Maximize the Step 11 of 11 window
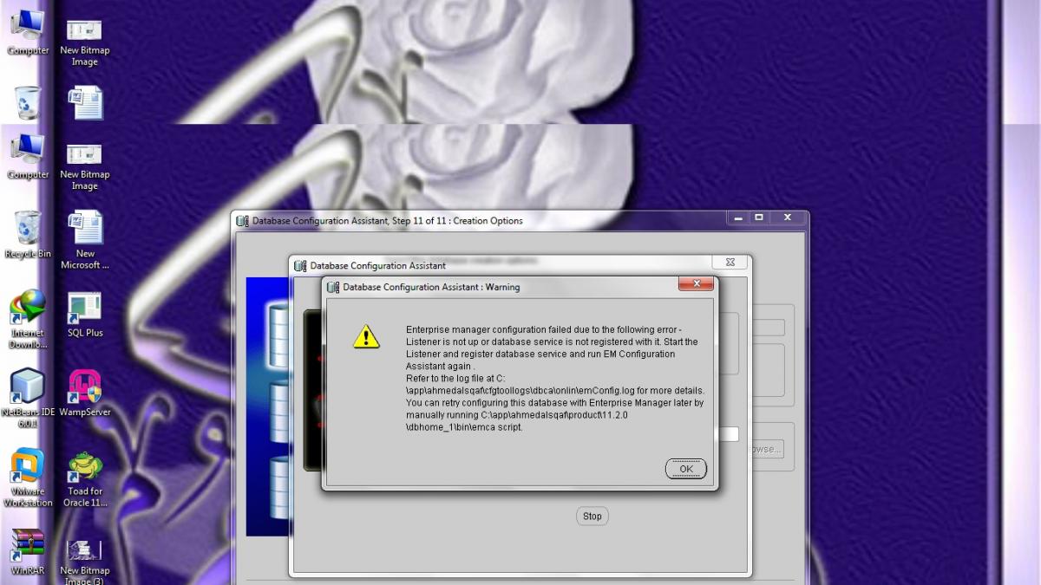 (759, 218)
